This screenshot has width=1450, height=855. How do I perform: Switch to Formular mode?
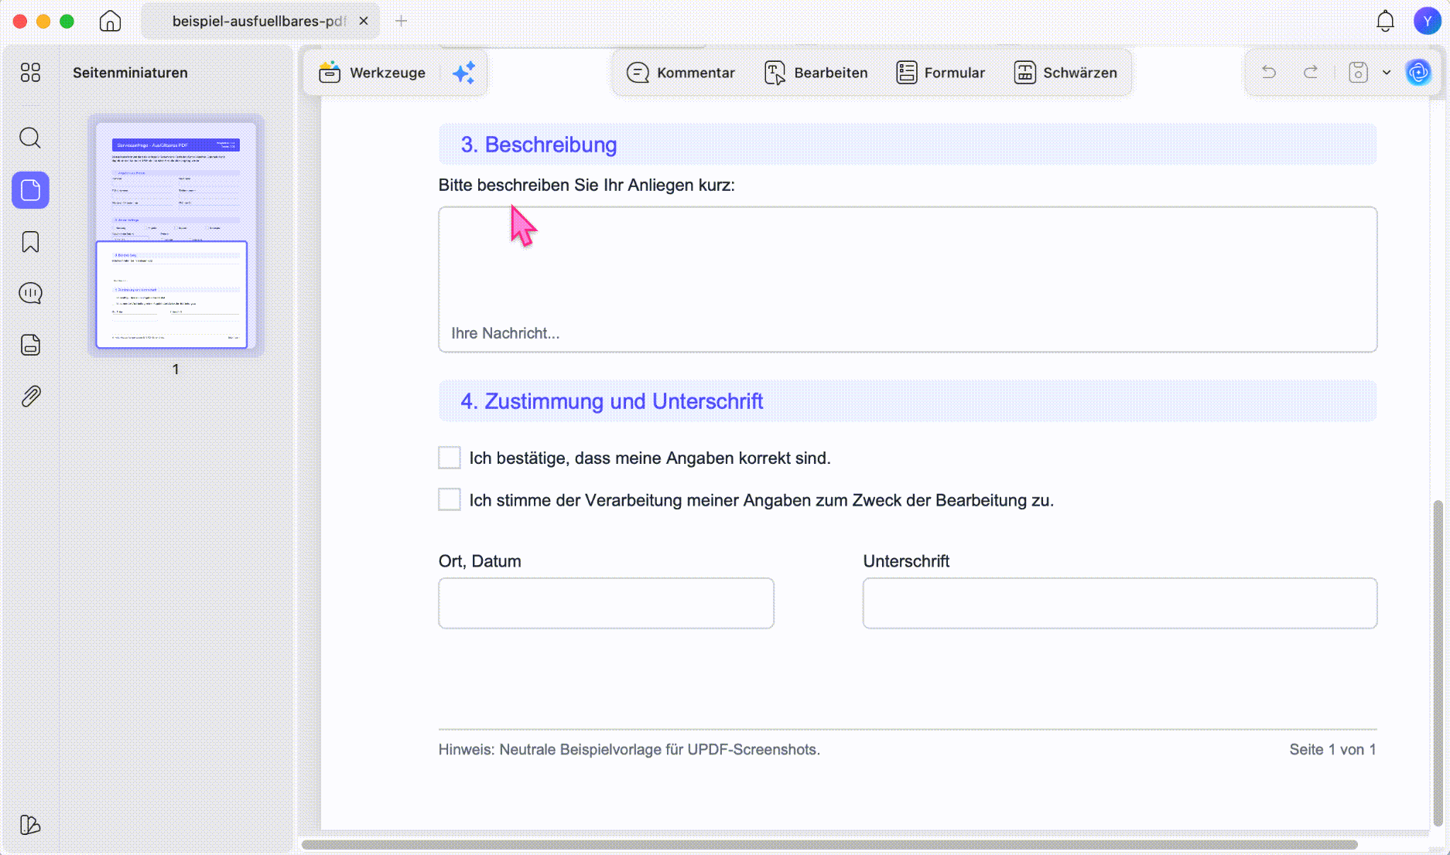click(x=941, y=73)
